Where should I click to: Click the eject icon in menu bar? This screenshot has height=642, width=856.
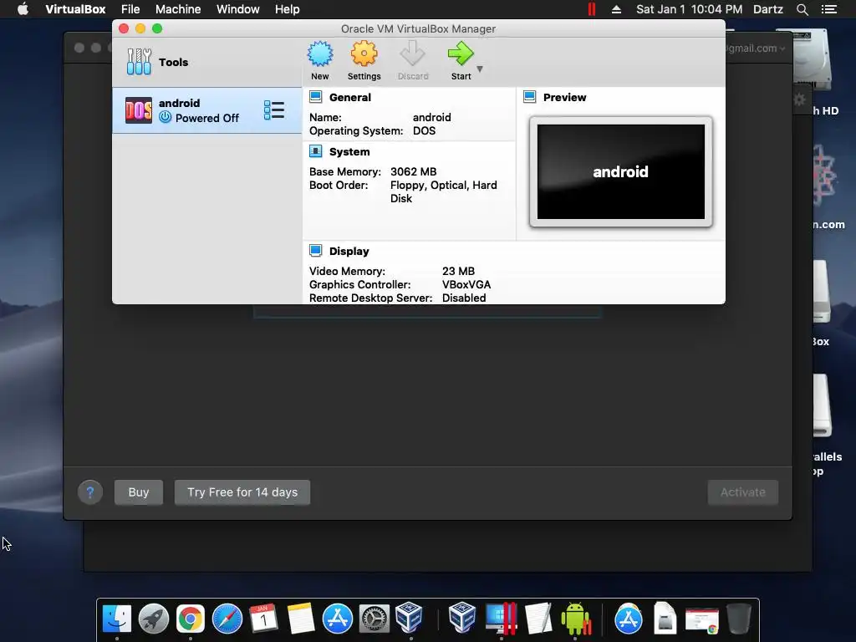616,9
